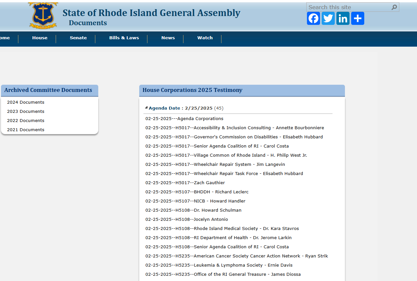Open the 2024 Documents archive

click(x=25, y=102)
